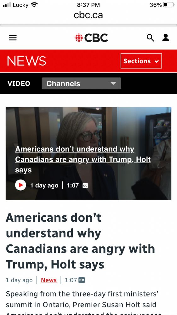
Task: Tap the CC badge beside article duration
Action: [x=82, y=280]
